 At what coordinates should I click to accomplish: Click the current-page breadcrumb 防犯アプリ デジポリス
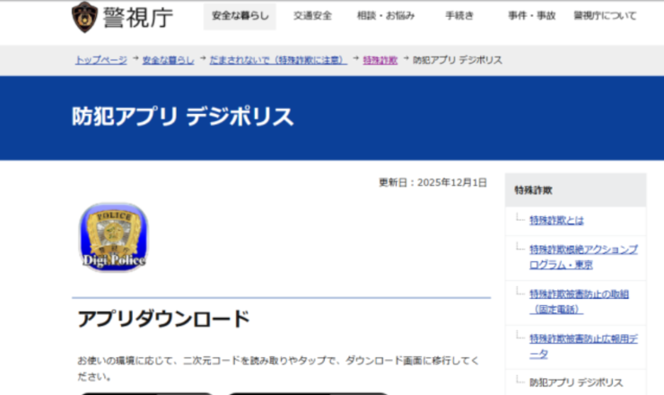pyautogui.click(x=458, y=60)
